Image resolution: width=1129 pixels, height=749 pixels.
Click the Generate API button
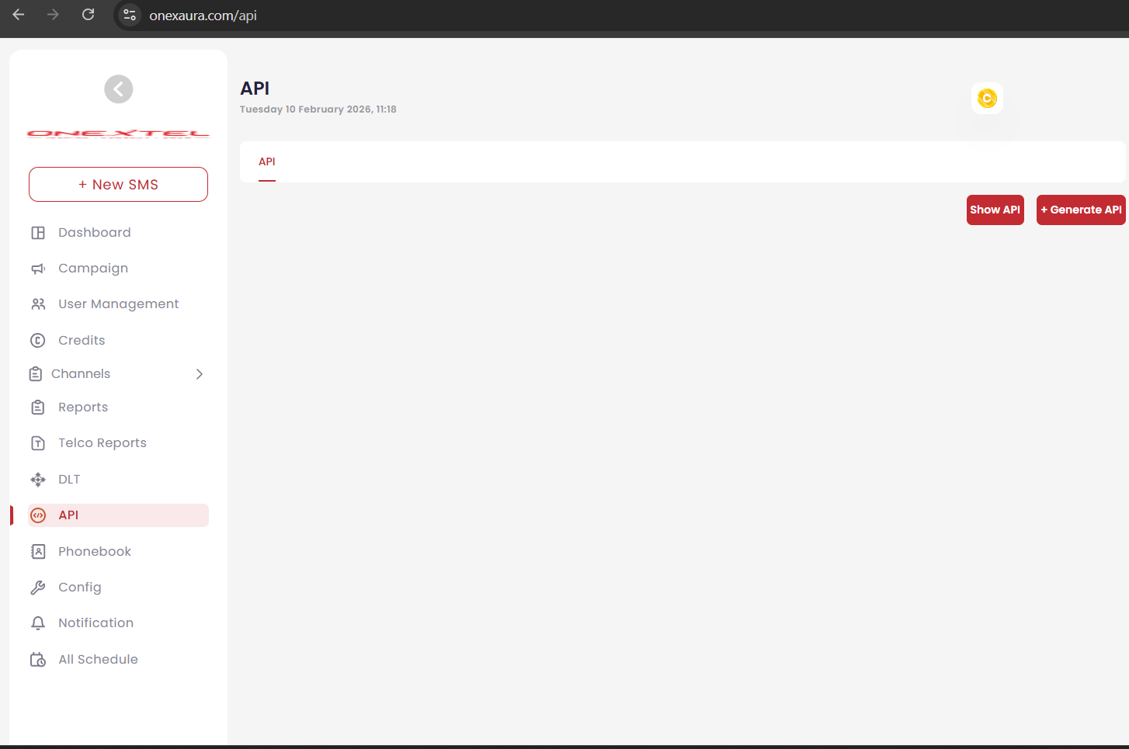1081,210
